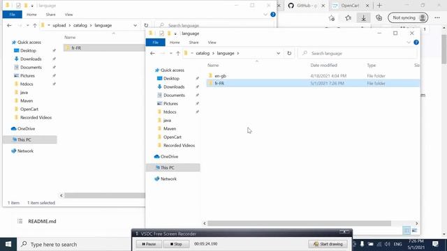The width and height of the screenshot is (447, 251).
Task: Open the View ribbon tab in front window
Action: [x=212, y=43]
